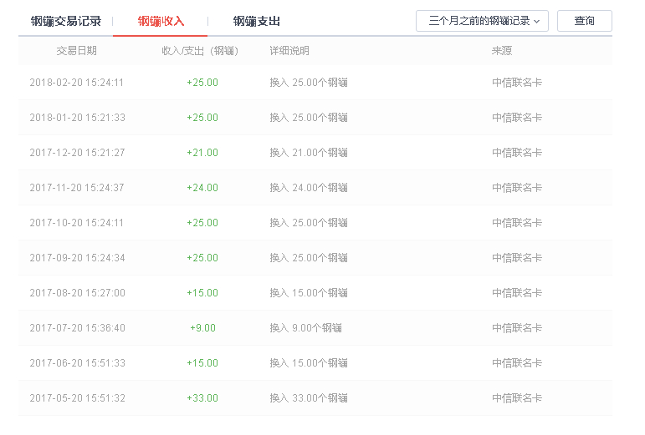645x435 pixels.
Task: Click the 来源 column header
Action: pos(502,51)
